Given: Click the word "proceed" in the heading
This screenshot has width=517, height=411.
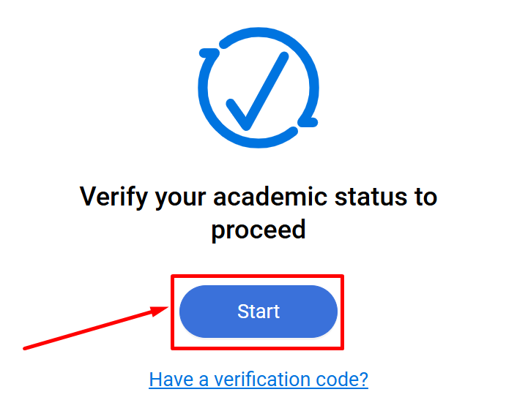Looking at the screenshot, I should pos(258,229).
